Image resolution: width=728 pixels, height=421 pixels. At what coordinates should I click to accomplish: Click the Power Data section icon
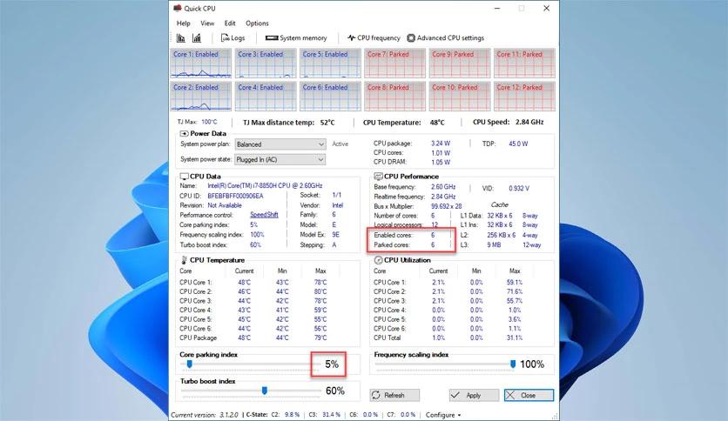[185, 134]
